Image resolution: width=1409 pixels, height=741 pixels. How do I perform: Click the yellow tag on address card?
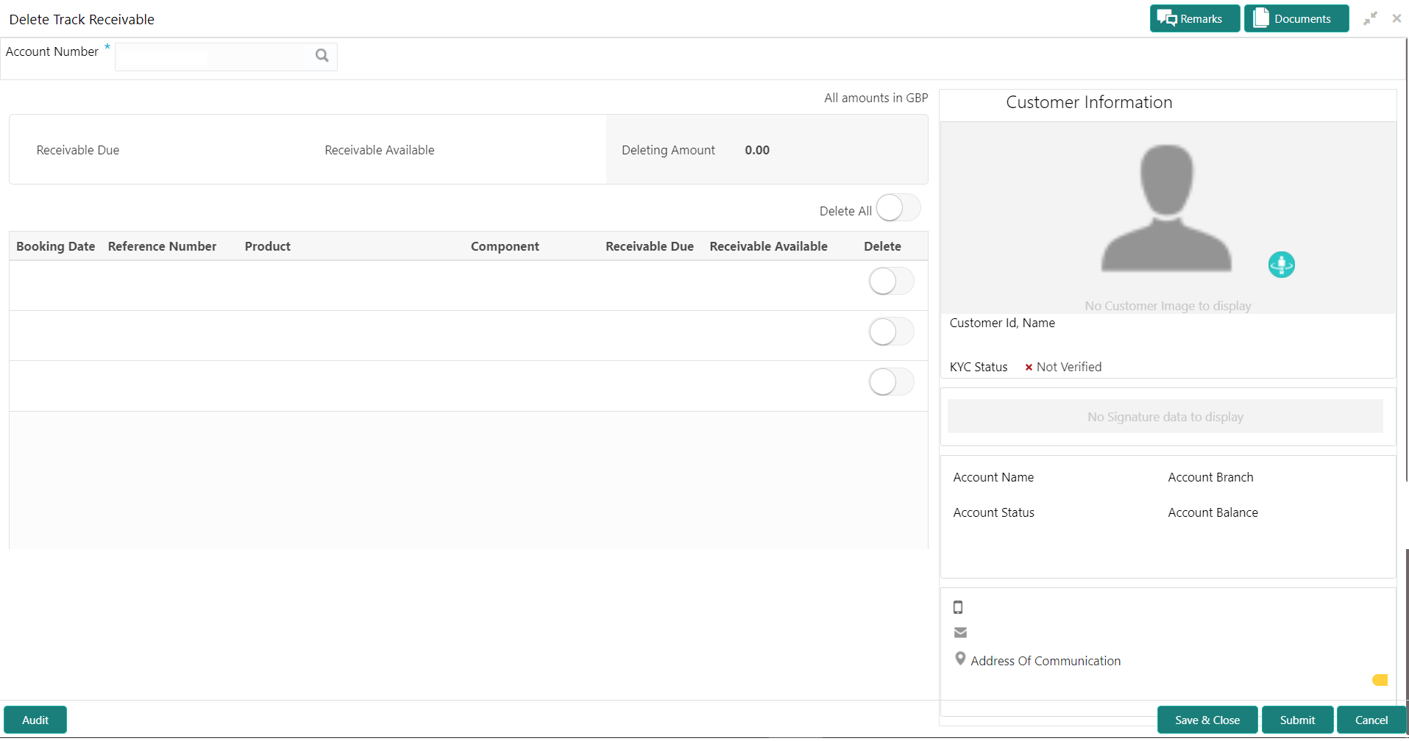click(1380, 680)
